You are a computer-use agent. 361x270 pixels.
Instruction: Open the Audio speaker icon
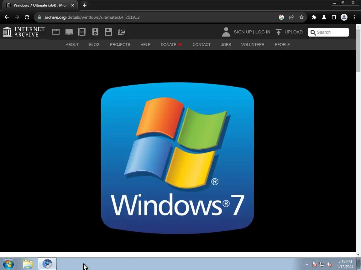pyautogui.click(x=95, y=32)
